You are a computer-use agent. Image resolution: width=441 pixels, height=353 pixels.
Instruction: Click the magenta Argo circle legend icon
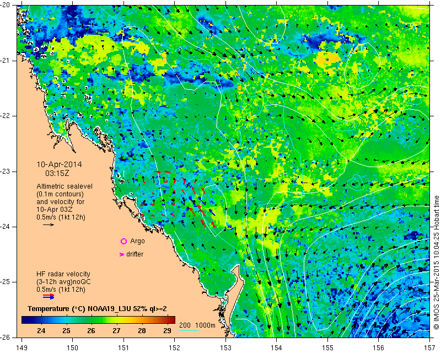tap(123, 241)
